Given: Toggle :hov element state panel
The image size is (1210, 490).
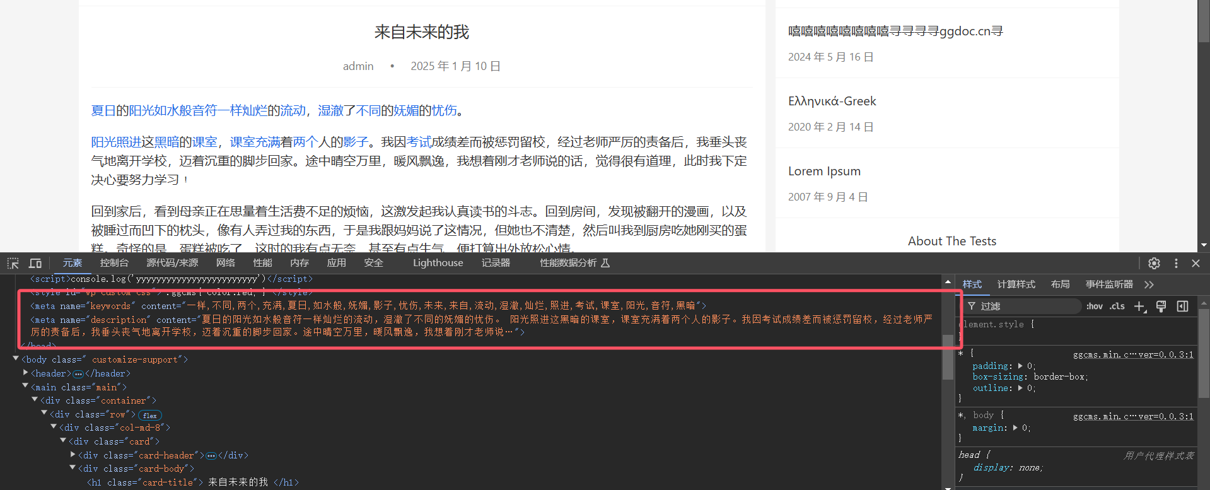Looking at the screenshot, I should (1094, 306).
